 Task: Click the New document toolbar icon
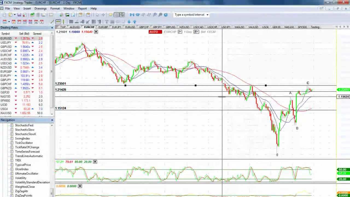[4, 15]
